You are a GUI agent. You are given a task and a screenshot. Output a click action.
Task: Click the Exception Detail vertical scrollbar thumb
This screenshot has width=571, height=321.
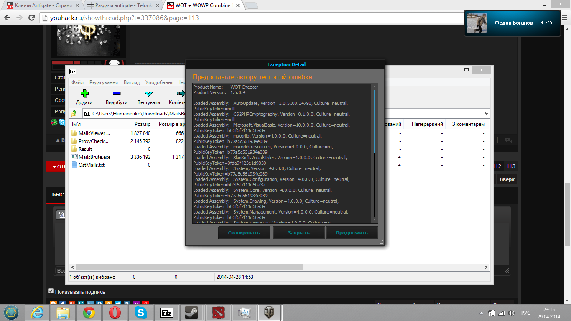point(374,121)
